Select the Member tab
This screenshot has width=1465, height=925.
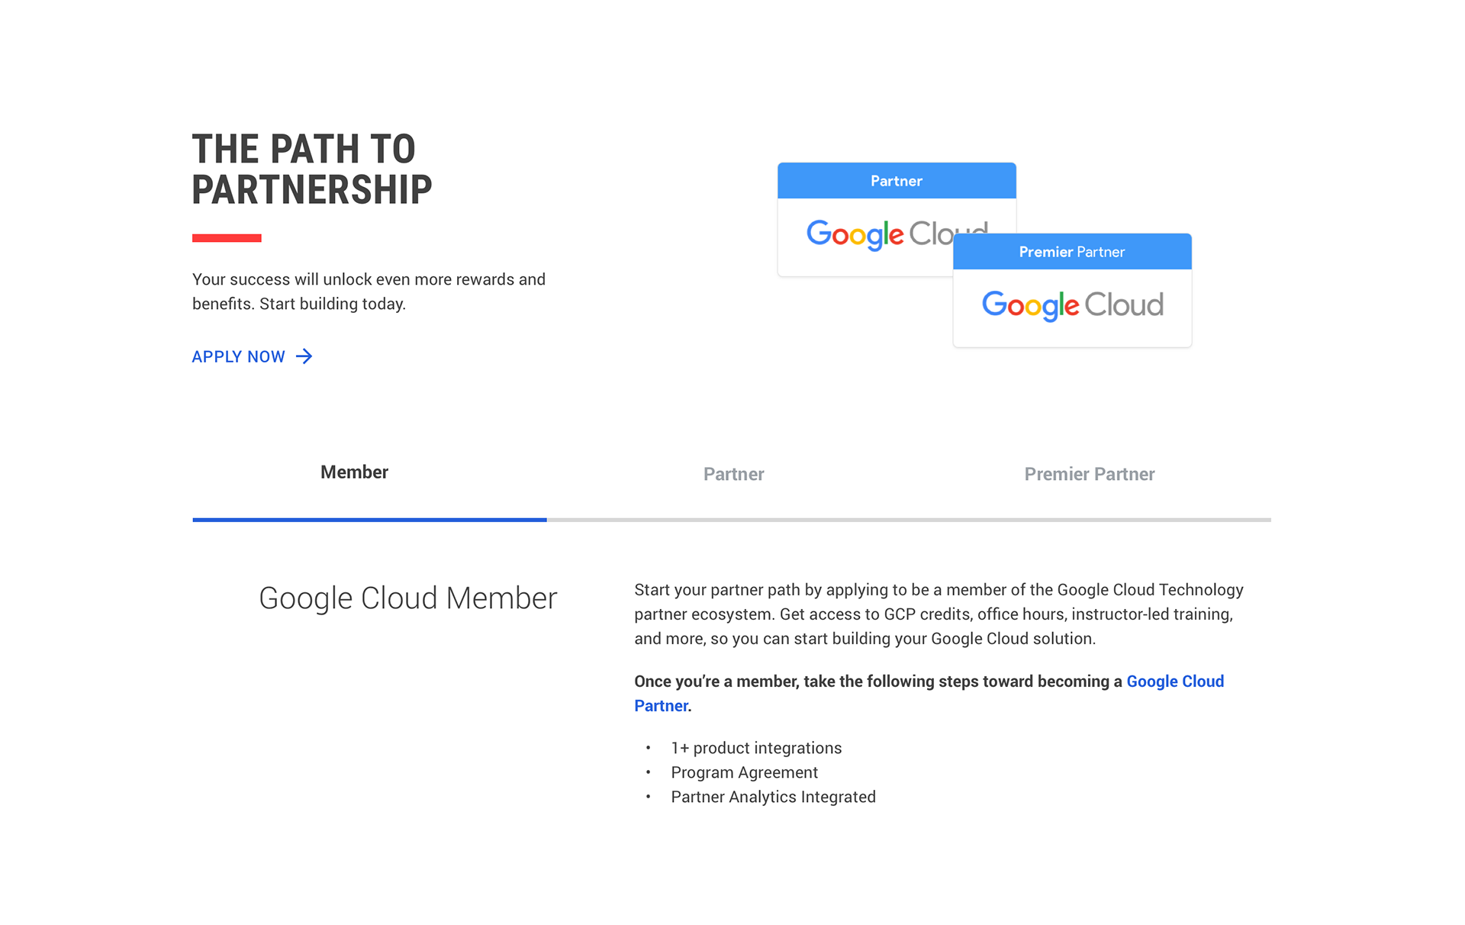[354, 472]
